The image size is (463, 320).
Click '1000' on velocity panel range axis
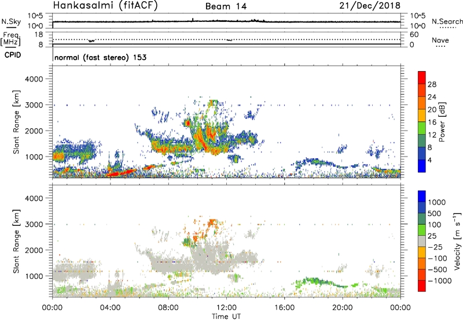[34, 276]
